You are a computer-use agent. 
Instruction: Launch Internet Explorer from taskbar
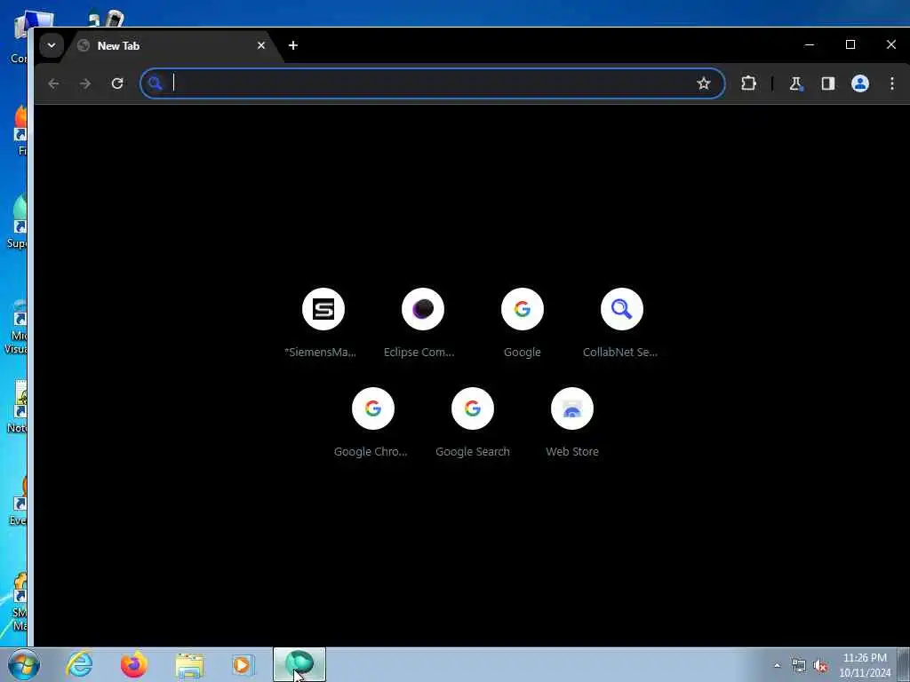(79, 664)
